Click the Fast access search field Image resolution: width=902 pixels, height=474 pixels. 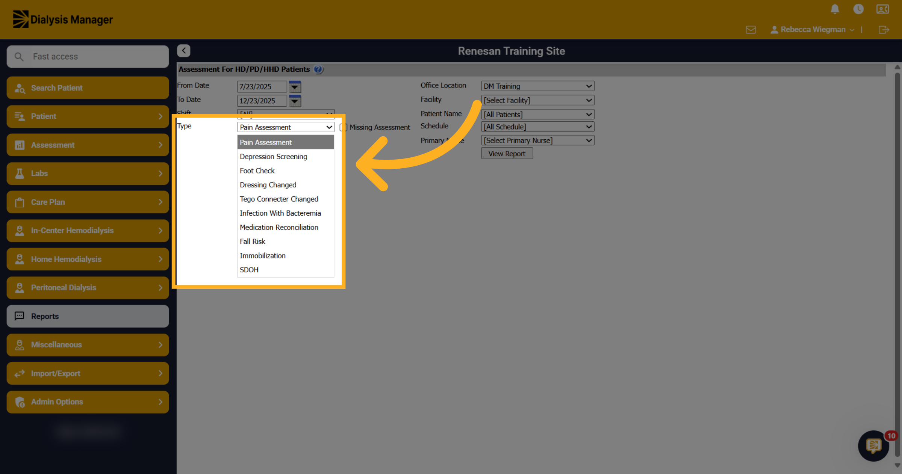[x=88, y=57]
